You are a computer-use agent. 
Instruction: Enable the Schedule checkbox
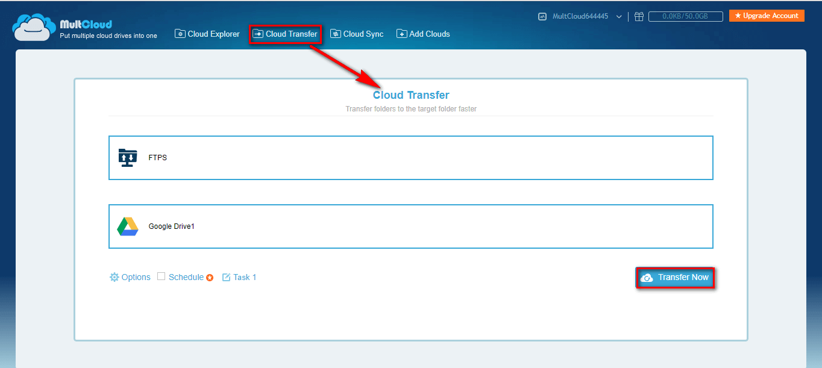(x=161, y=276)
